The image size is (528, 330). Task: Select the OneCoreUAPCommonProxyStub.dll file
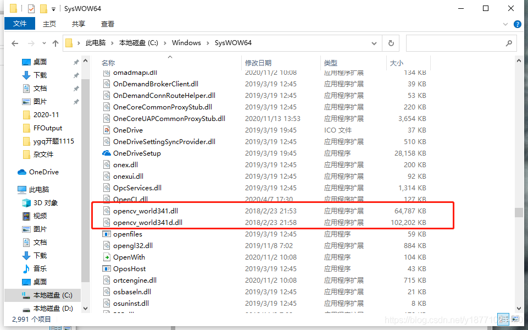click(x=169, y=119)
